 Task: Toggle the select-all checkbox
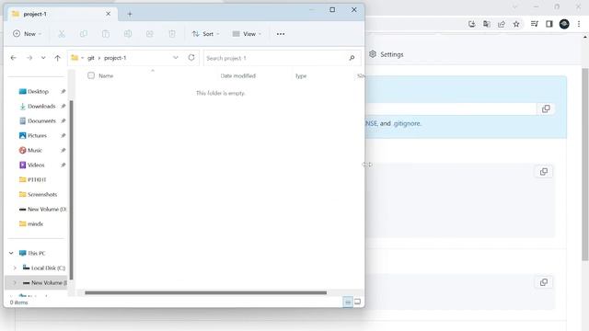click(x=91, y=75)
